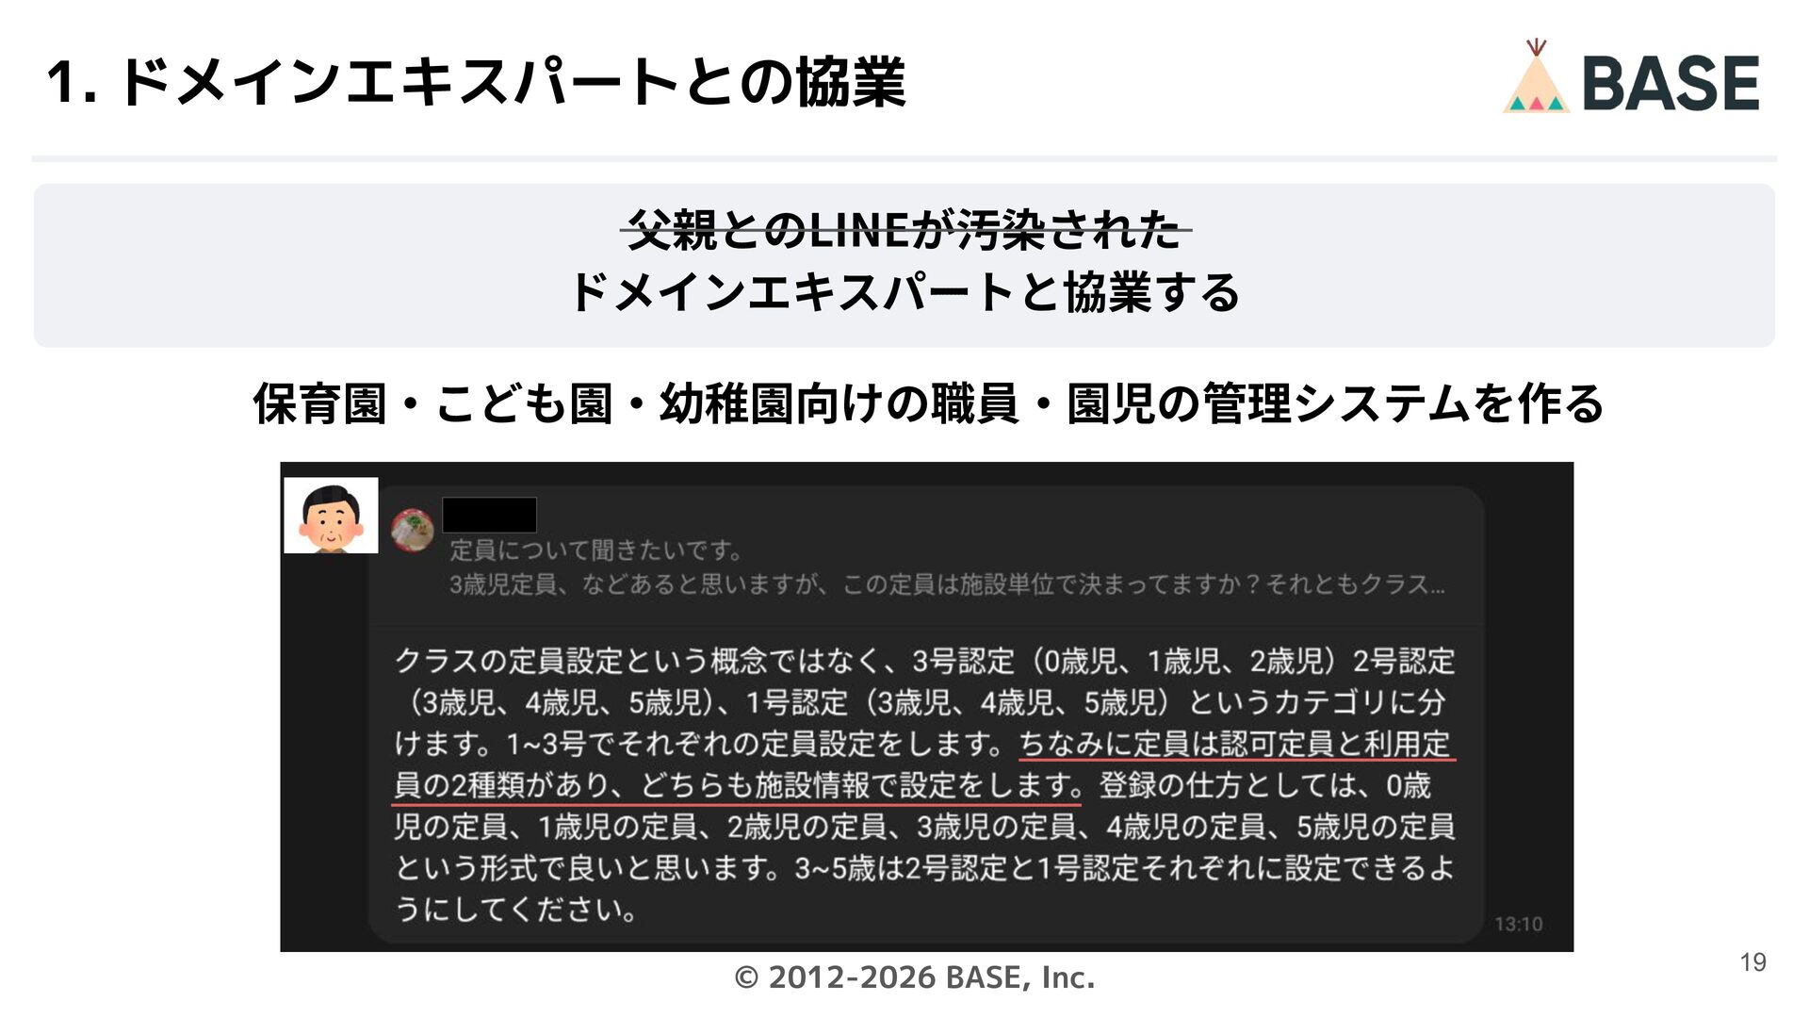Click the red underlined text ちなみに定員は認可定員と利用定
Screen dimensions: 1809x1018
click(x=1236, y=744)
